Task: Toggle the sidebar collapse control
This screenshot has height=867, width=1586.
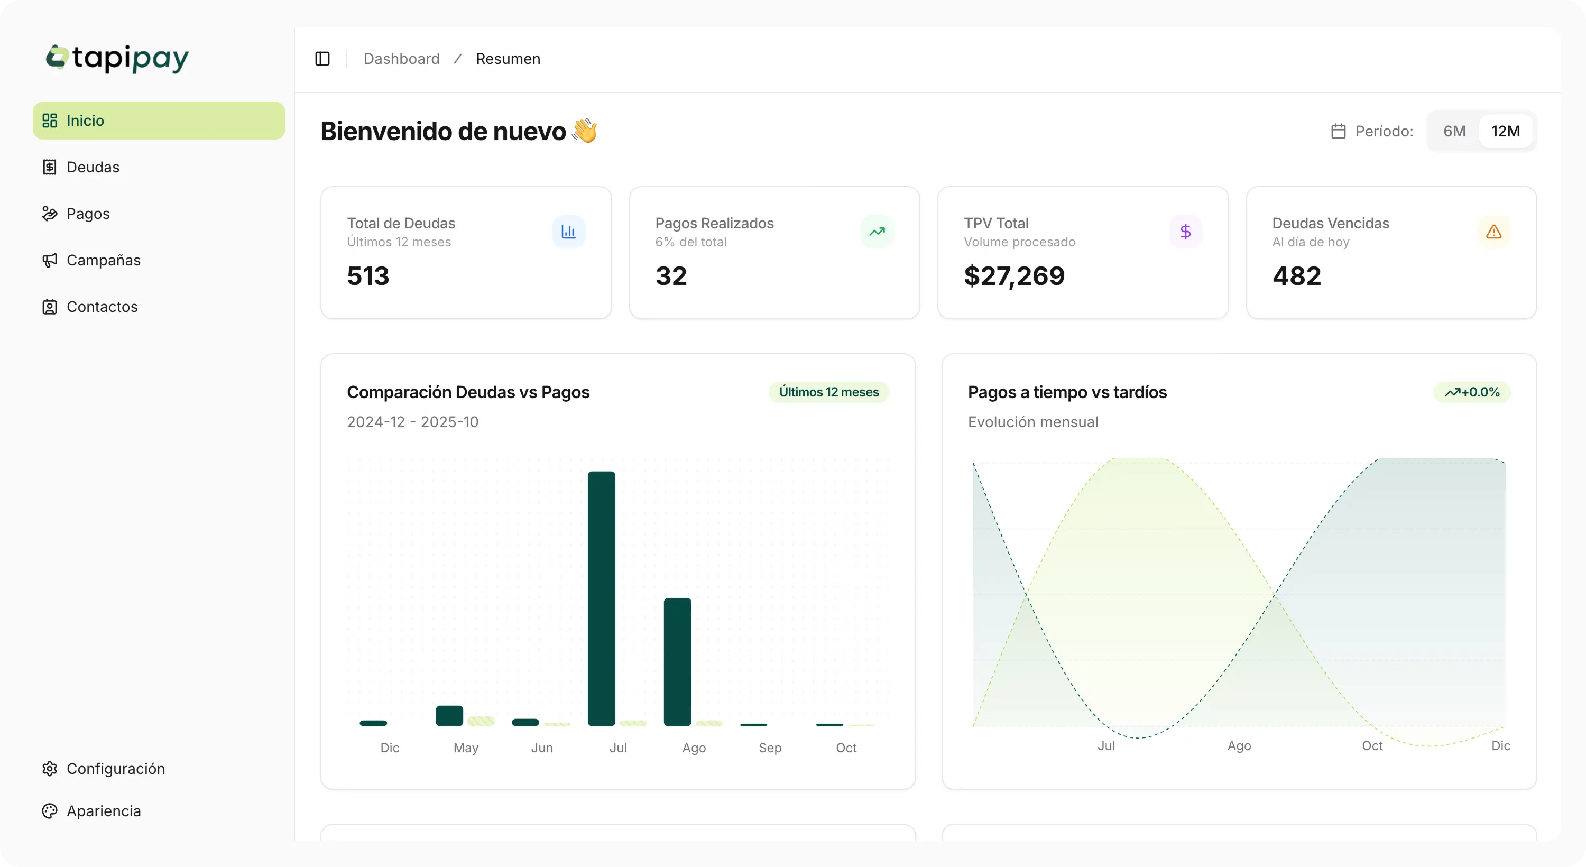Action: coord(322,59)
